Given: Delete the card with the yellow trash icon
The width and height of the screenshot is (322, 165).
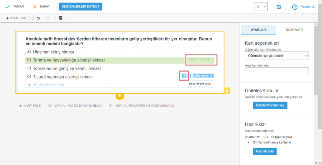Looking at the screenshot, I should [227, 91].
